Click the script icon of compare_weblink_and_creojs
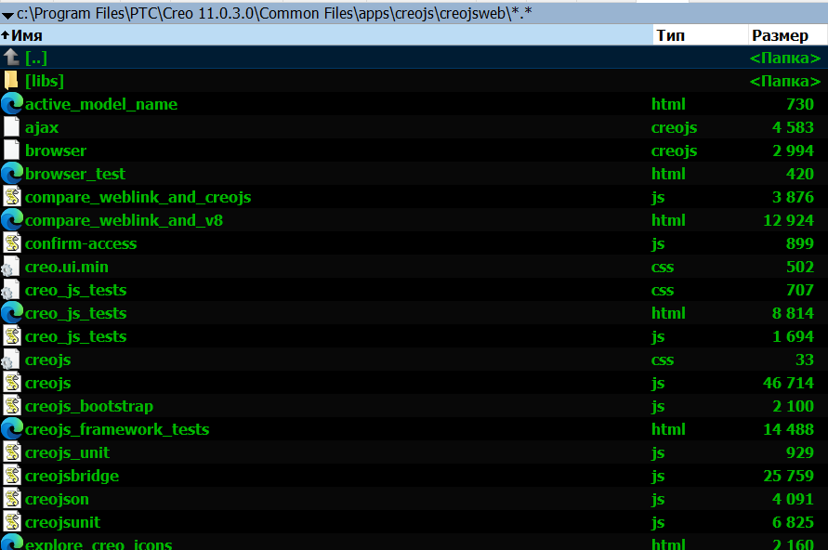This screenshot has height=550, width=828. click(12, 197)
